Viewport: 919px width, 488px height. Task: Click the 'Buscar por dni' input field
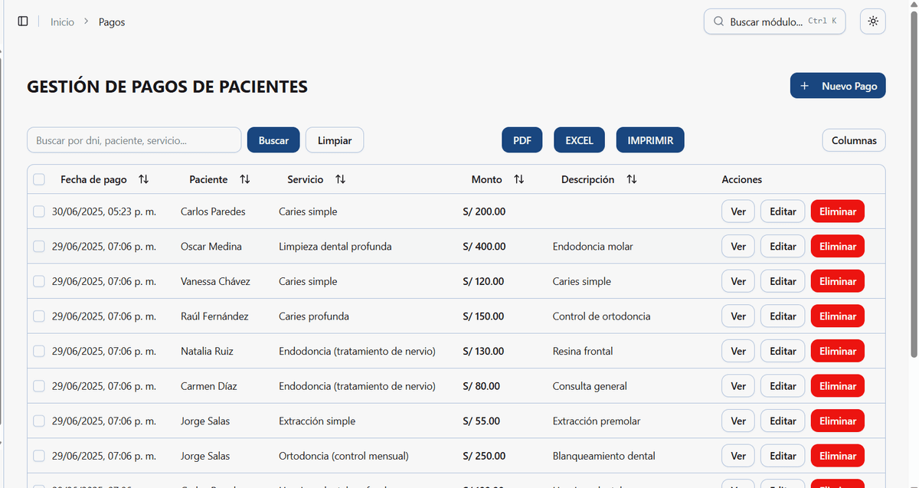(x=134, y=139)
